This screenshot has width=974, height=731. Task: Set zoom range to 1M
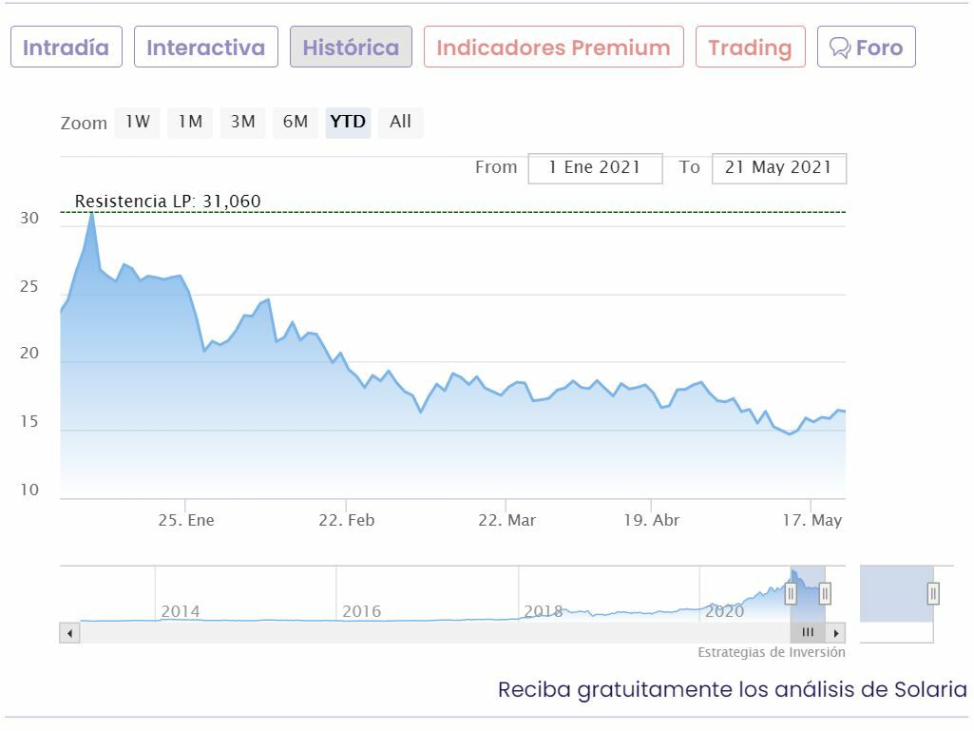(190, 122)
